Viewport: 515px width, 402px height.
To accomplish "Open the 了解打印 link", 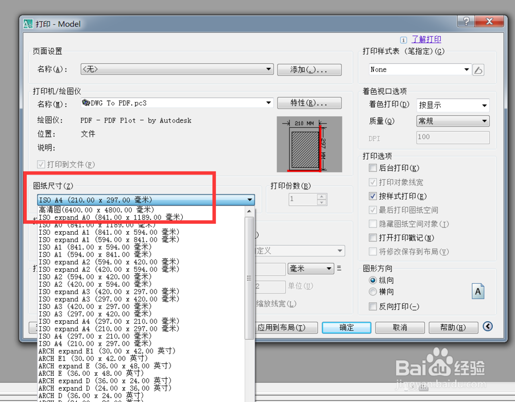I will tap(426, 40).
